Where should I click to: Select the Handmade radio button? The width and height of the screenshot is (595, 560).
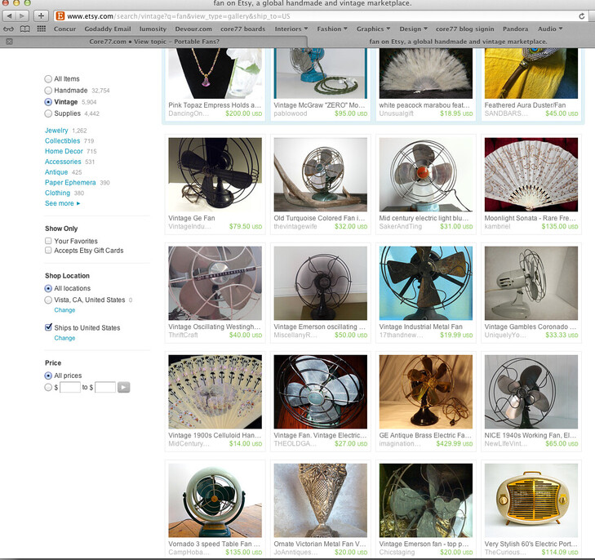coord(48,91)
